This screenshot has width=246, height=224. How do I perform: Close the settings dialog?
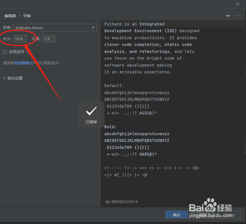[x=238, y=4]
